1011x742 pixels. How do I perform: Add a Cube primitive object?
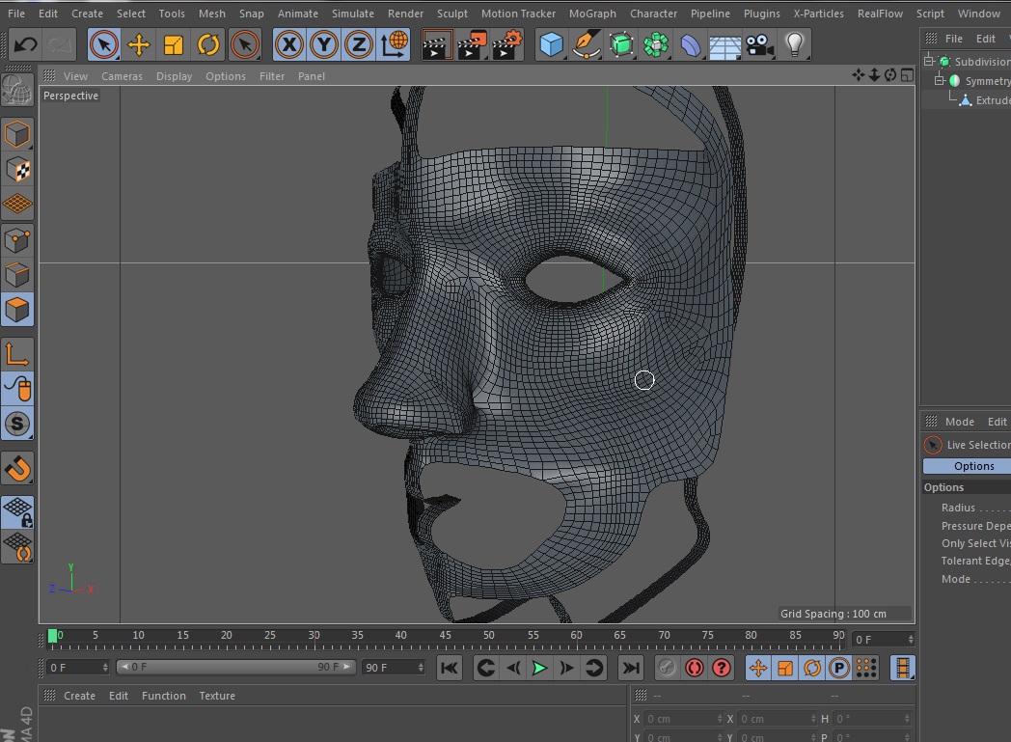[x=551, y=44]
